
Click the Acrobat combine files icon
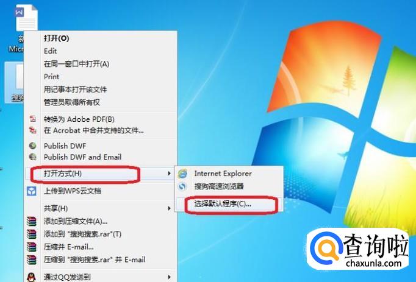click(32, 130)
